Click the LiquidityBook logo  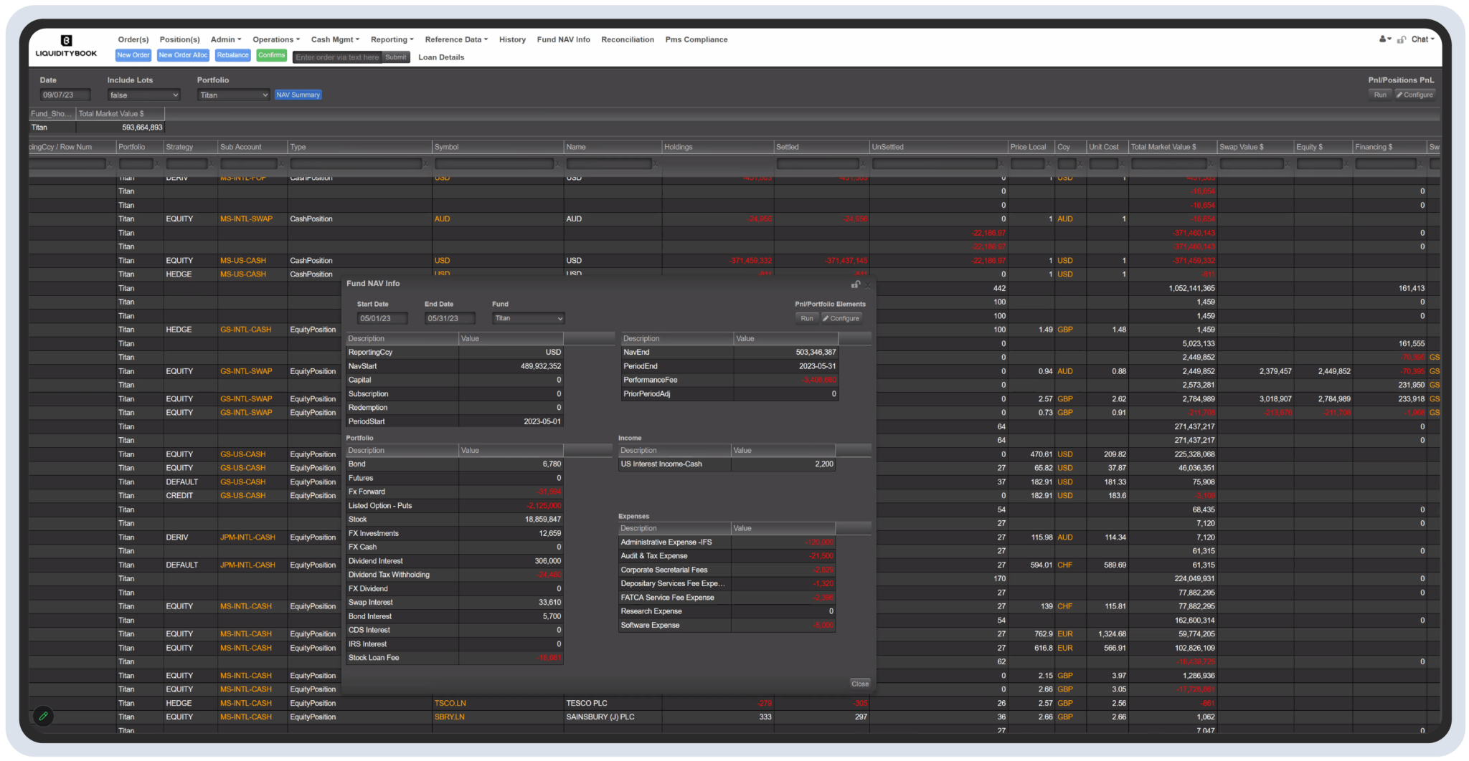click(x=66, y=44)
